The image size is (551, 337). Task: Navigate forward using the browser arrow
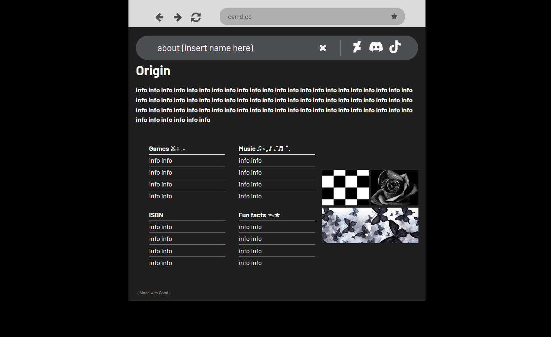[177, 17]
